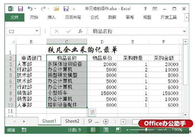
Task: Click the 物品单价 header cell
Action: click(x=102, y=58)
